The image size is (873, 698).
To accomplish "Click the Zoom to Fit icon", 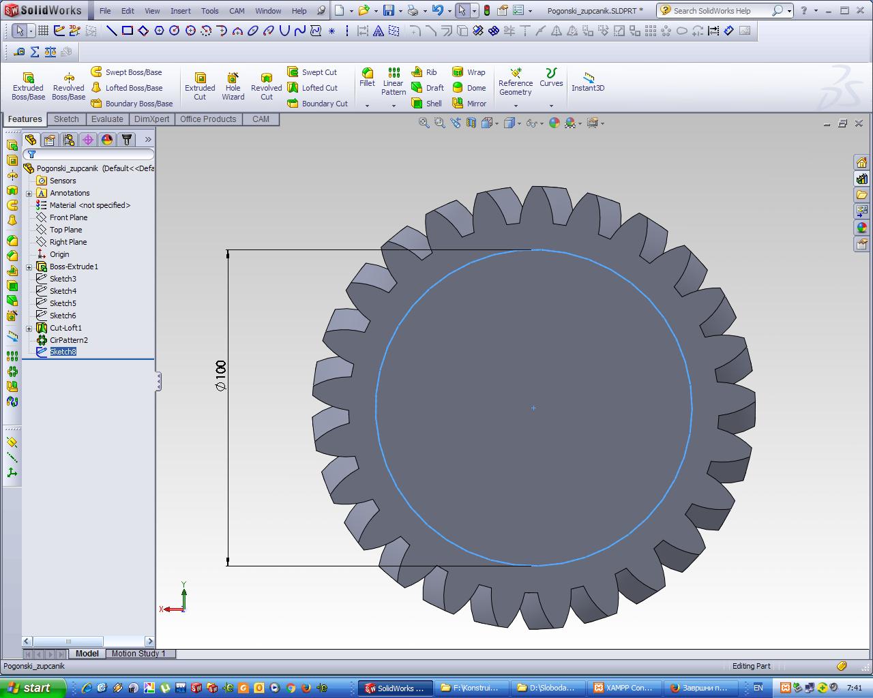I will point(424,123).
